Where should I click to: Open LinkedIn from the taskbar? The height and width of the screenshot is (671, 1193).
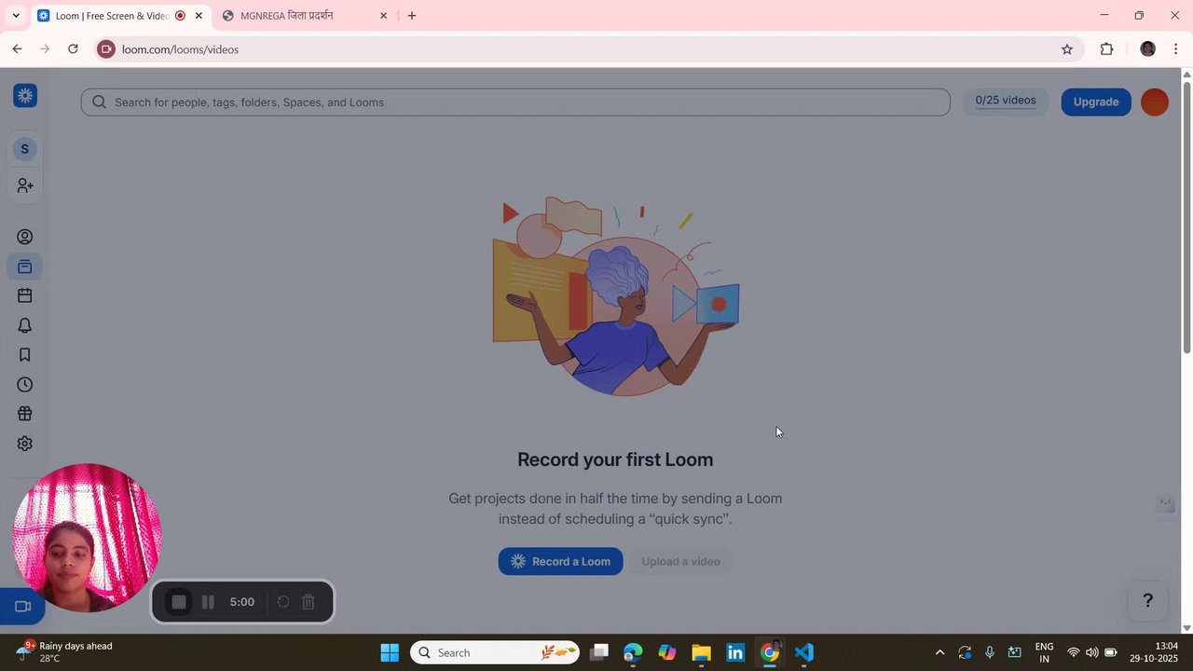coord(735,652)
